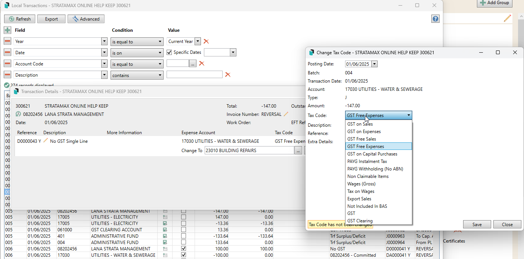The image size is (524, 259).
Task: Open the Posting Date dropdown calendar
Action: pyautogui.click(x=375, y=64)
